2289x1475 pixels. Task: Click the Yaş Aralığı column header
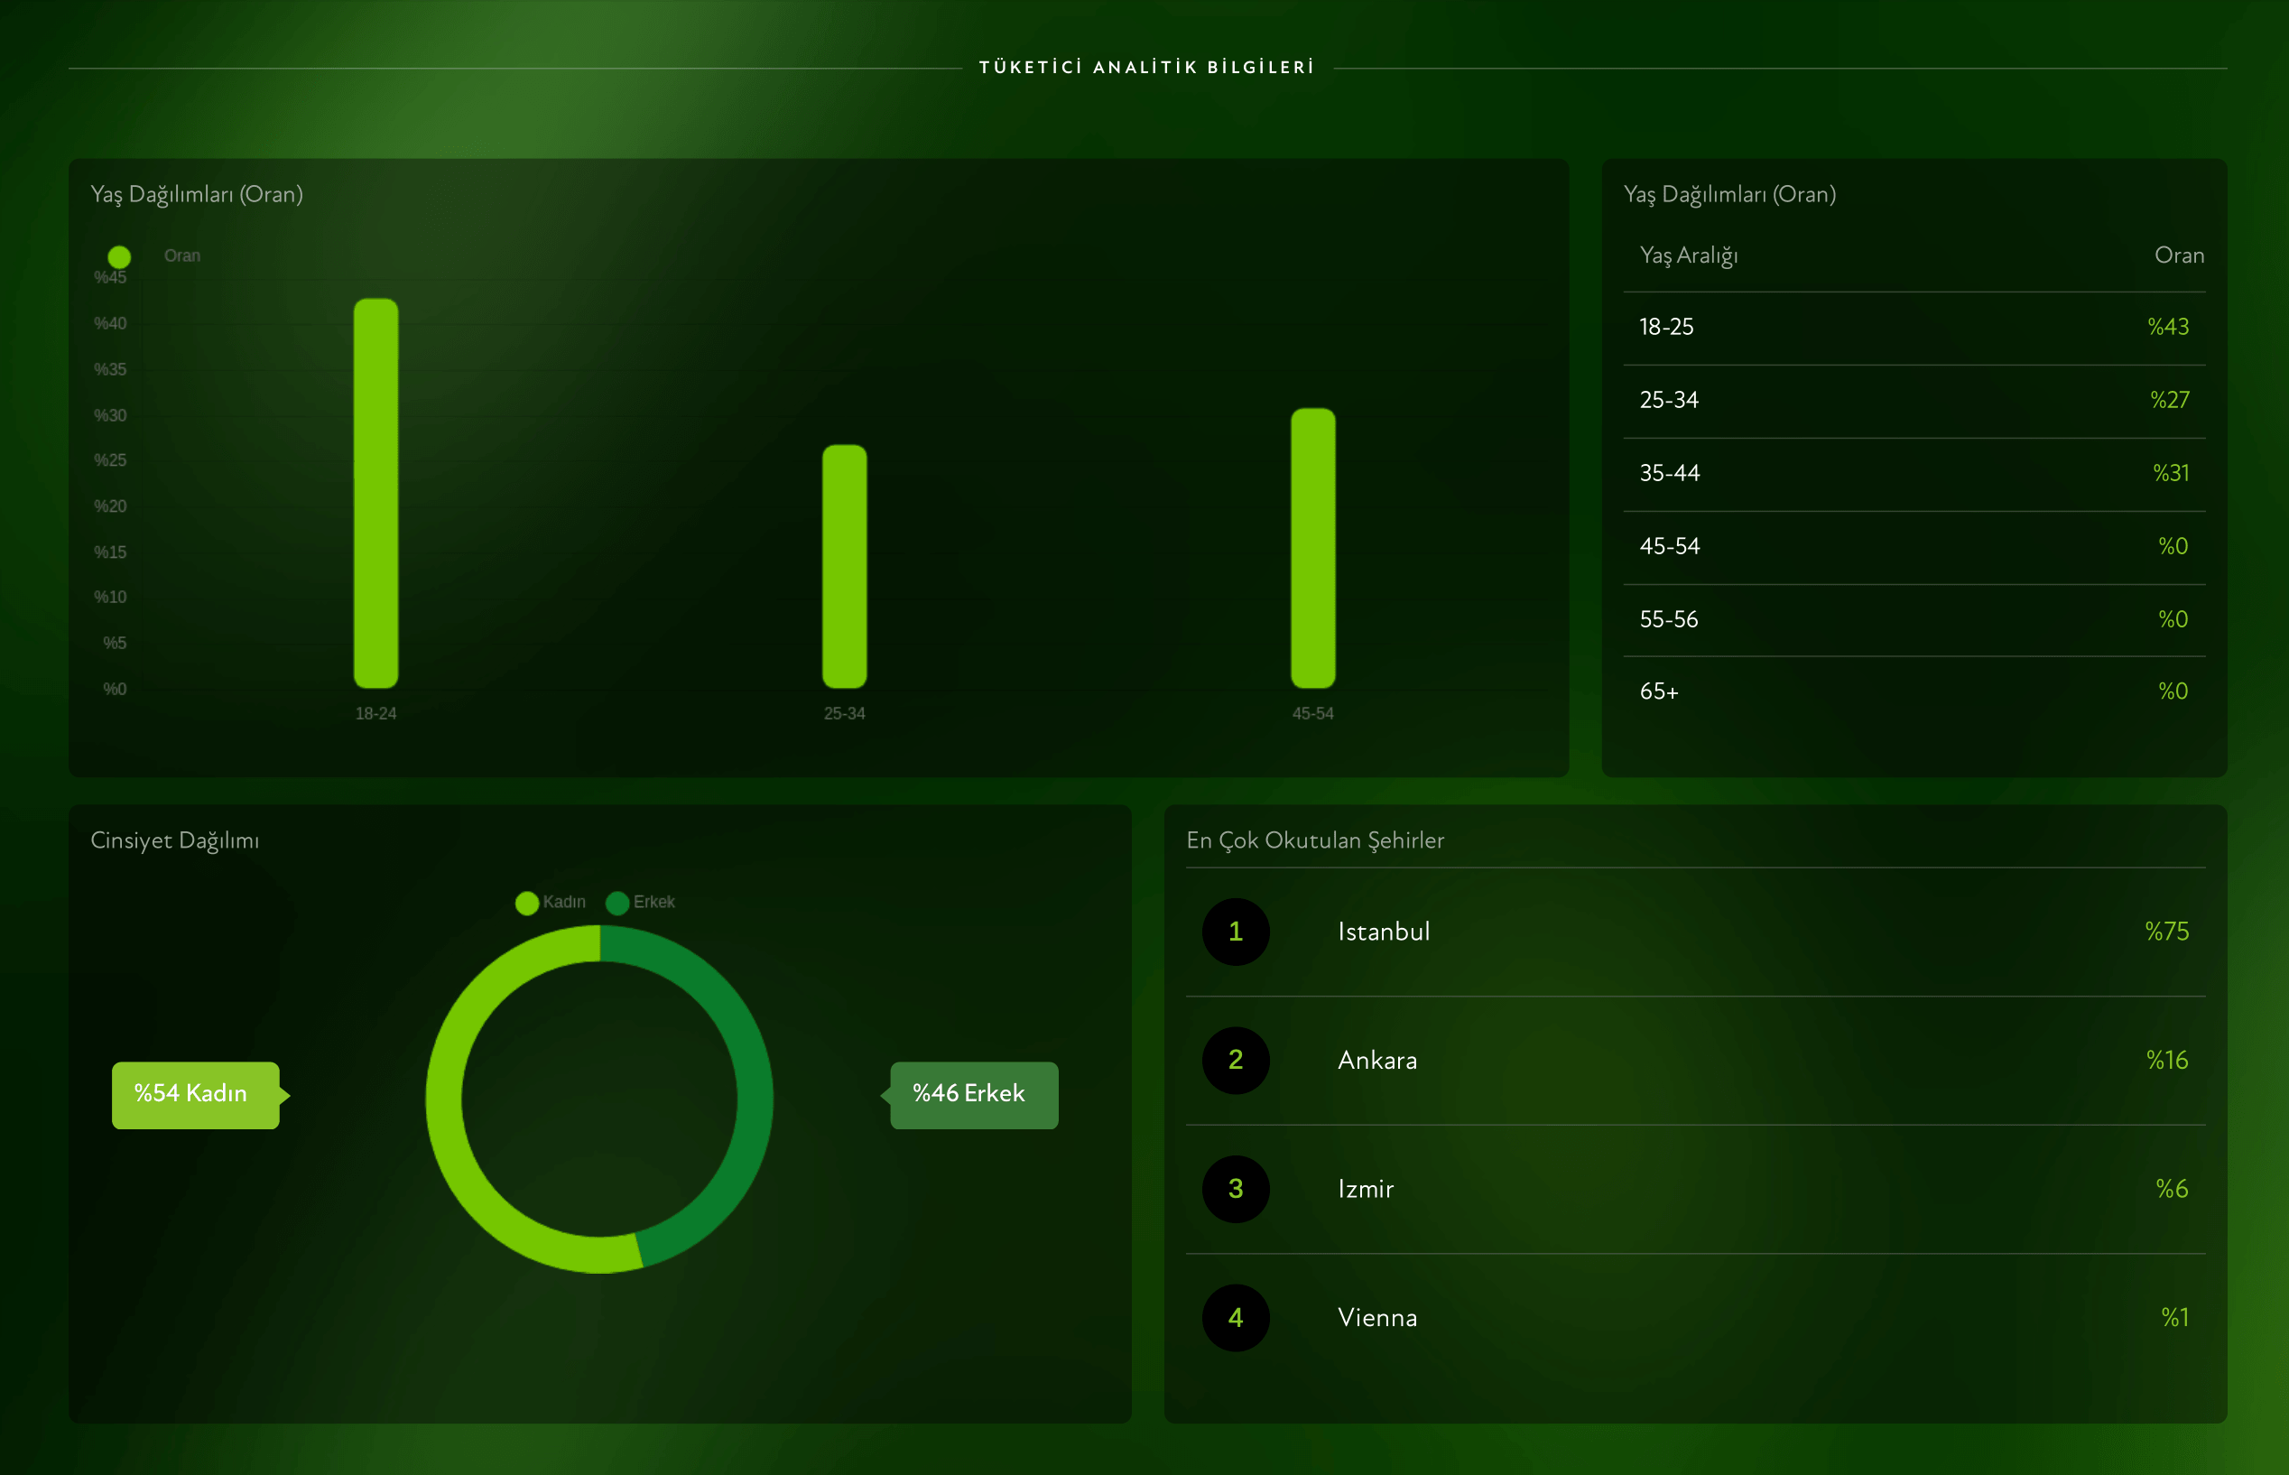(x=1689, y=255)
